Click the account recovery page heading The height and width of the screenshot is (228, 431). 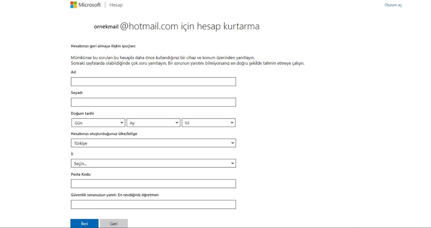(x=177, y=26)
